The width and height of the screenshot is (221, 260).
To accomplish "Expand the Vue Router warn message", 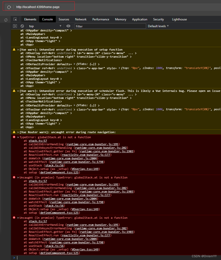I will 18,132.
